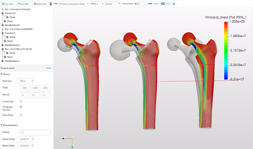
Task: Collapse the Representation section
Action: coord(1,125)
